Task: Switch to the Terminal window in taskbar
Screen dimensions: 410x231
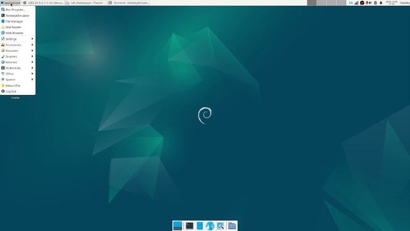Action: click(129, 3)
